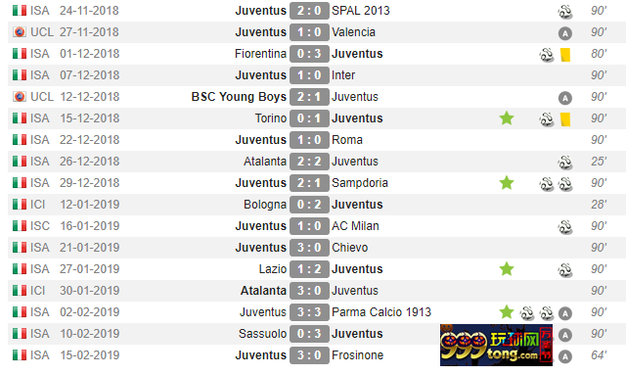Open the 2:0 score of Juventus vs SPAL 2013
The width and height of the screenshot is (626, 375).
pos(309,11)
